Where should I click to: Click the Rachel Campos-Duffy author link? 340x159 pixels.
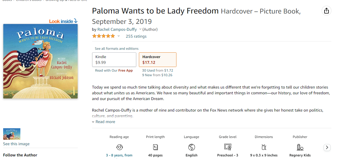coord(117,29)
